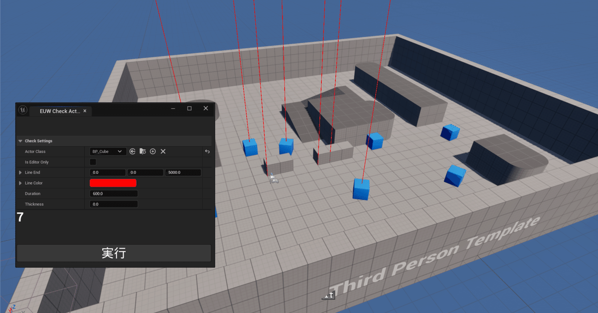
Task: Click the Line End Z field showing 5000.0
Action: coord(183,172)
